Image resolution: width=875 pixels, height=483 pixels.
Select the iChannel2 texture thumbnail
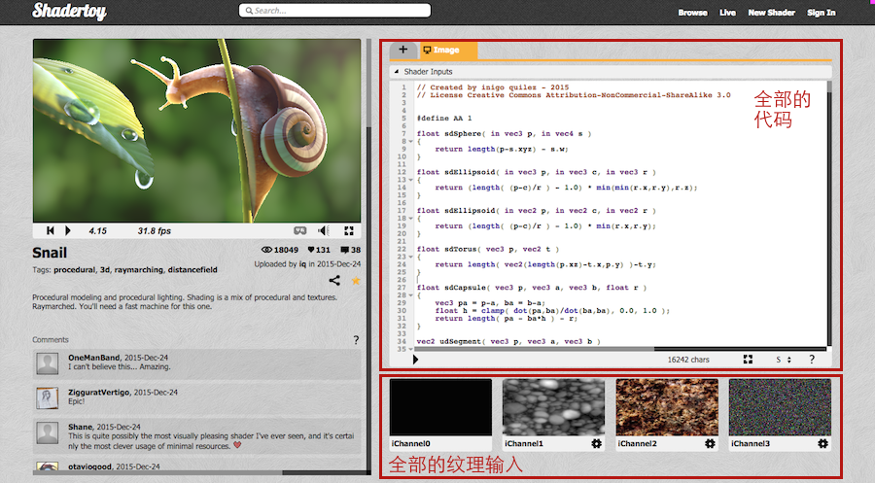667,406
